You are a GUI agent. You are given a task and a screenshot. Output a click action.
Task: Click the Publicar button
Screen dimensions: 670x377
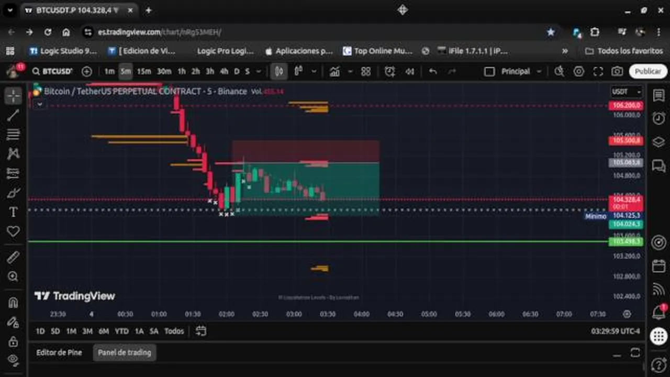click(648, 71)
